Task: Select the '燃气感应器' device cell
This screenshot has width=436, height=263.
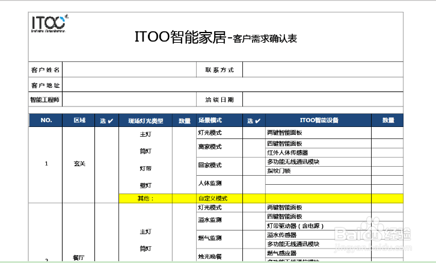Action: click(x=318, y=253)
